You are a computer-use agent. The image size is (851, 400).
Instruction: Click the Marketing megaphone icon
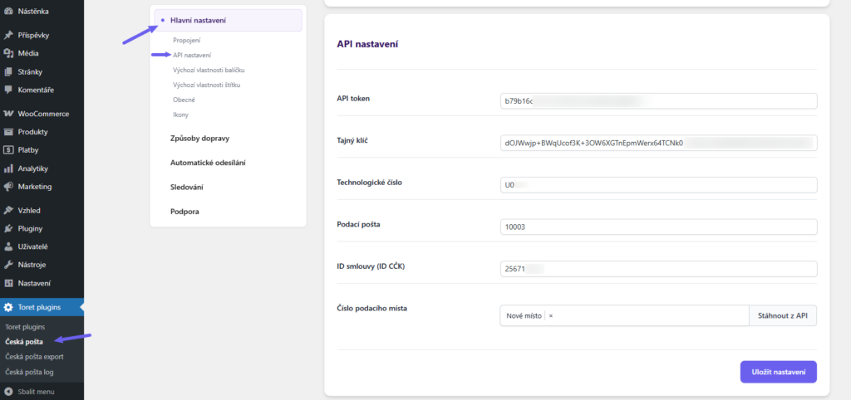pyautogui.click(x=8, y=187)
